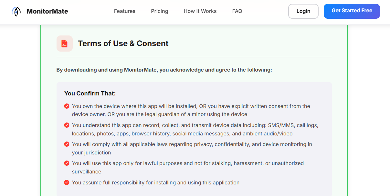Click the ambient audio/video data clause
Screen dimensions: 390x196
pos(195,129)
